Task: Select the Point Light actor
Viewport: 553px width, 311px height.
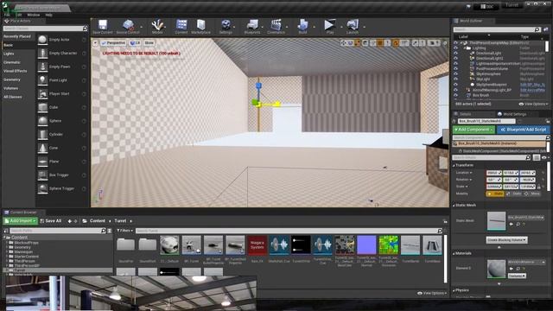Action: [x=62, y=80]
